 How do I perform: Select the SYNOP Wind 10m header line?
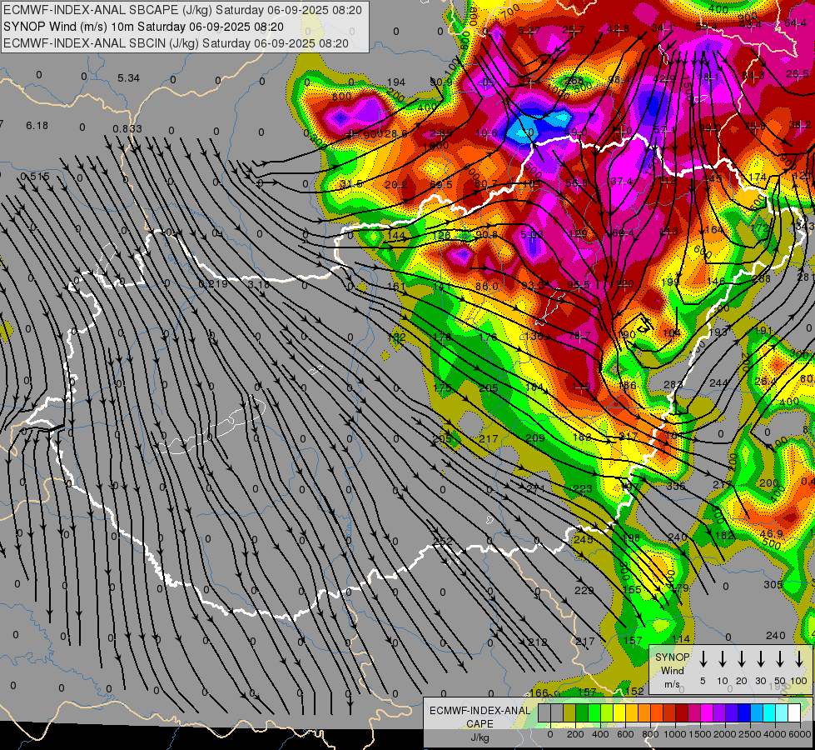pyautogui.click(x=143, y=27)
